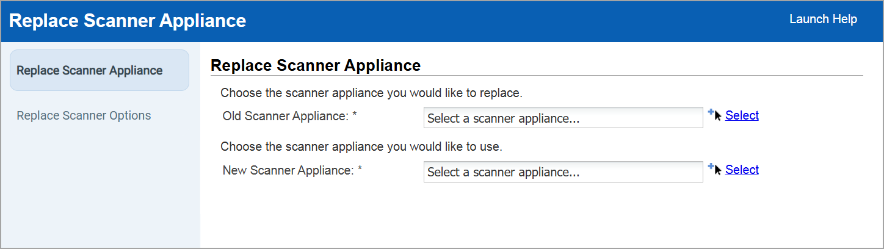Click the select icon beside New Scanner Appliance
The width and height of the screenshot is (884, 249).
[x=714, y=169]
